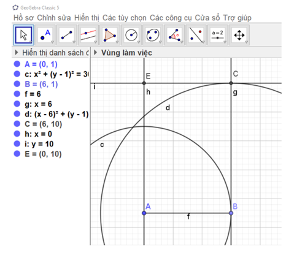Choose the Ellipse conic tool
The height and width of the screenshot is (258, 297).
click(153, 35)
